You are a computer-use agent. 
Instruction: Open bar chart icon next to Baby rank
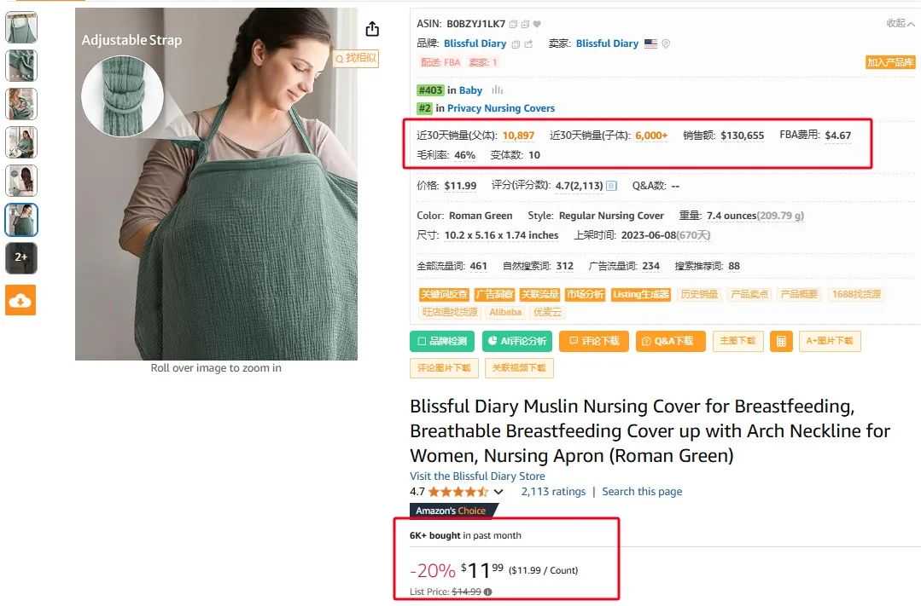(498, 89)
